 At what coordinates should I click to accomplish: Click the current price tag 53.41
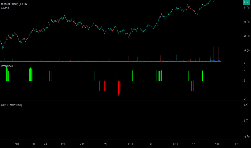(247, 3)
